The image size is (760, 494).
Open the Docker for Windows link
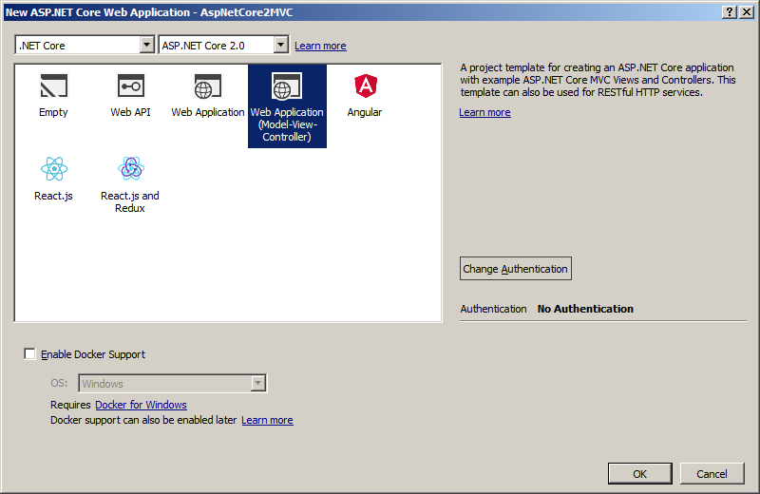tap(141, 405)
